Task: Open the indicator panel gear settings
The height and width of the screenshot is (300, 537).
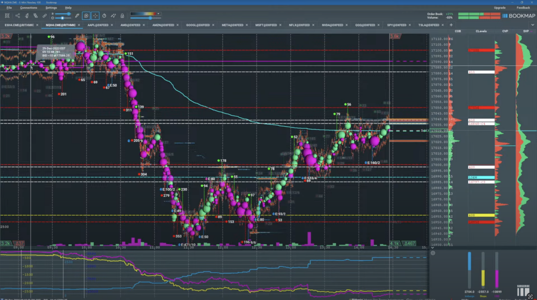Action: [433, 253]
